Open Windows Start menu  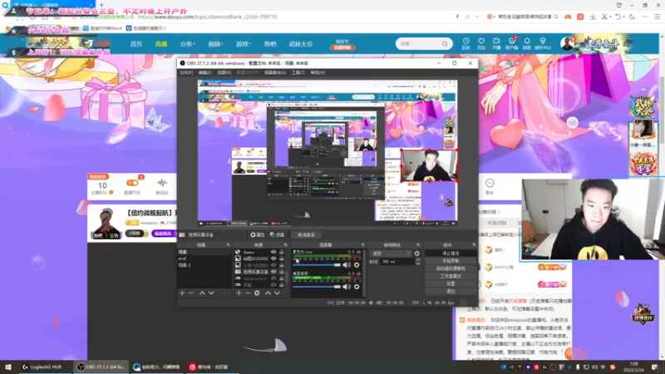coord(7,367)
